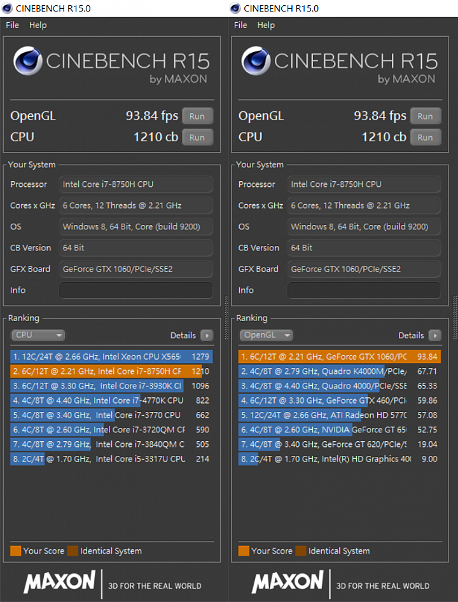Screen dimensions: 458x602
Task: Click MAXON logo at bottom of right window
Action: pyautogui.click(x=288, y=582)
